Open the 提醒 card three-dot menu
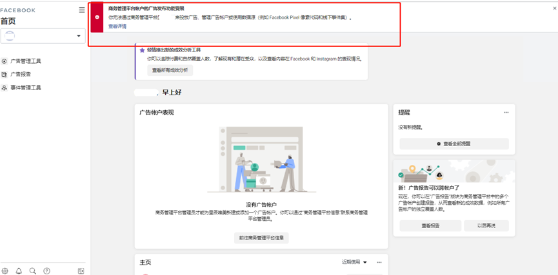This screenshot has height=275, width=558. point(506,112)
